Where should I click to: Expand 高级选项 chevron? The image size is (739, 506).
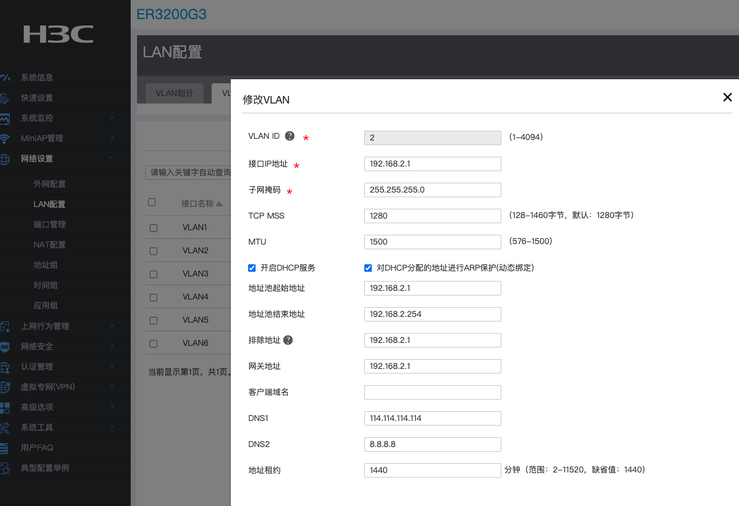(112, 407)
